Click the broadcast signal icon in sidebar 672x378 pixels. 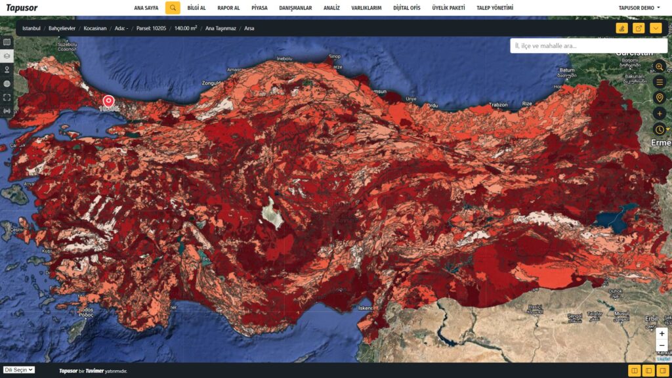point(7,111)
